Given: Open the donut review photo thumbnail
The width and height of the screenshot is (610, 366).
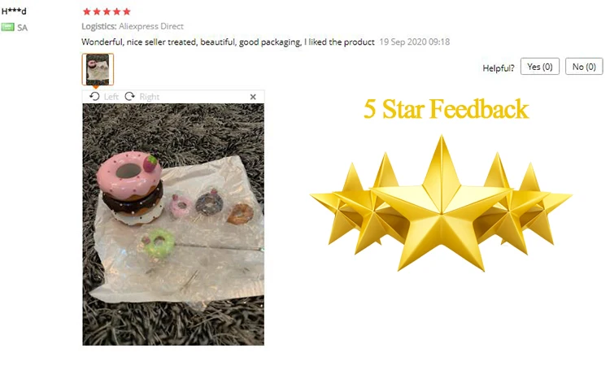Looking at the screenshot, I should (98, 69).
